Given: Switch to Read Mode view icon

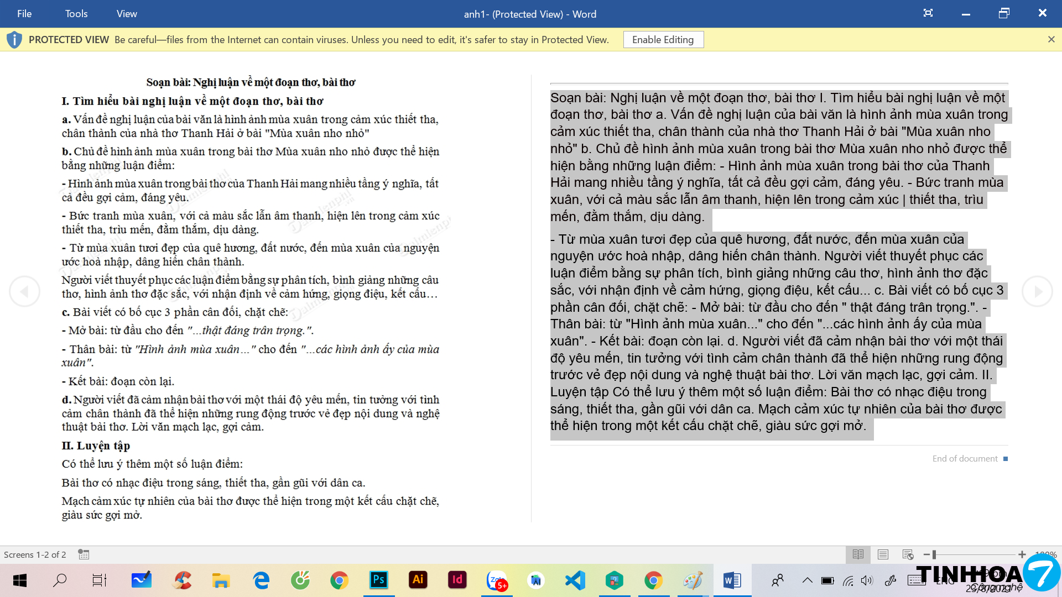Looking at the screenshot, I should [x=858, y=554].
